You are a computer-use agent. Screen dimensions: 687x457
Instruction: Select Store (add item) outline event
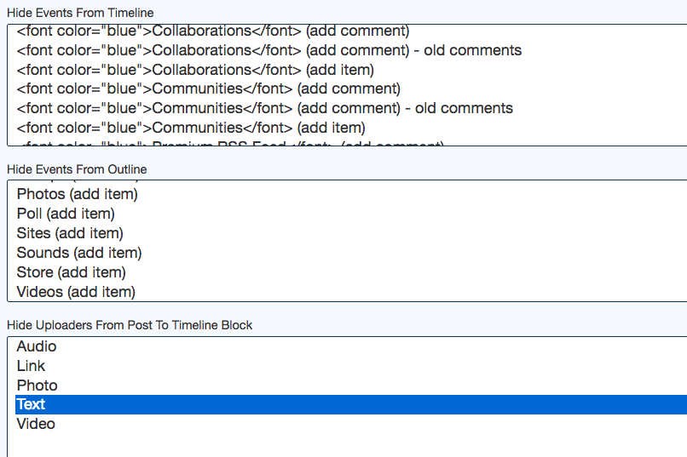(x=71, y=272)
